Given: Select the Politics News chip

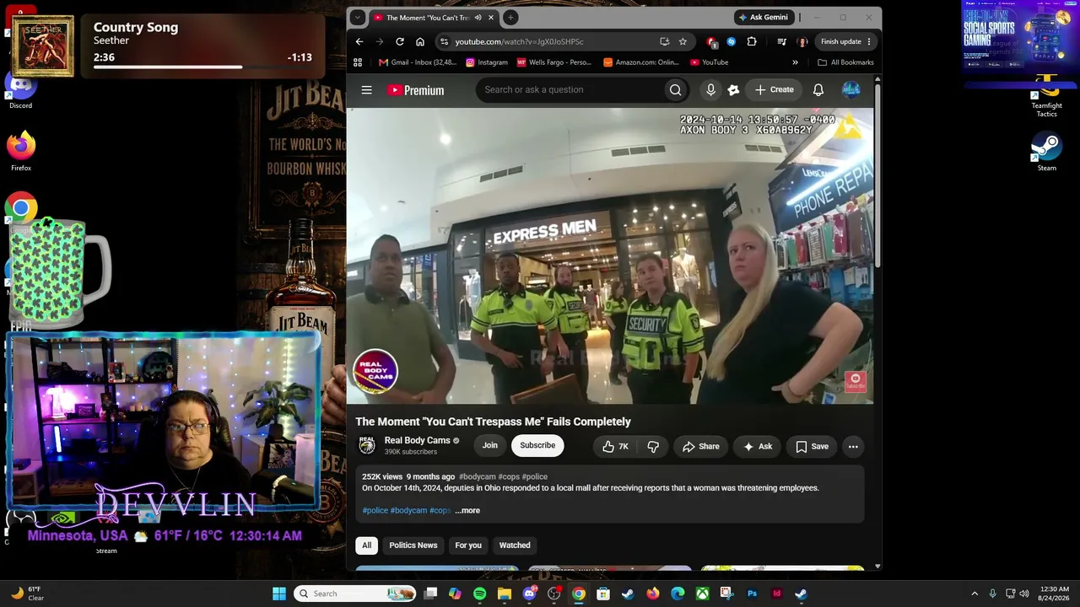Looking at the screenshot, I should tap(413, 545).
